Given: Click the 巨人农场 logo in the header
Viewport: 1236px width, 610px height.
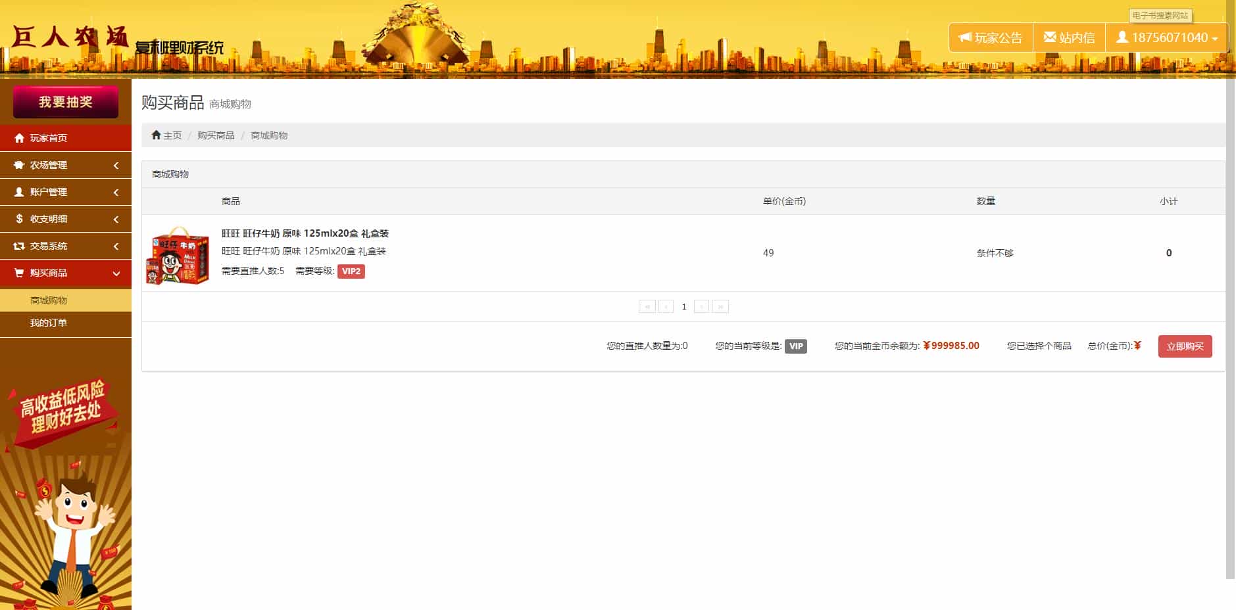Looking at the screenshot, I should (x=70, y=37).
